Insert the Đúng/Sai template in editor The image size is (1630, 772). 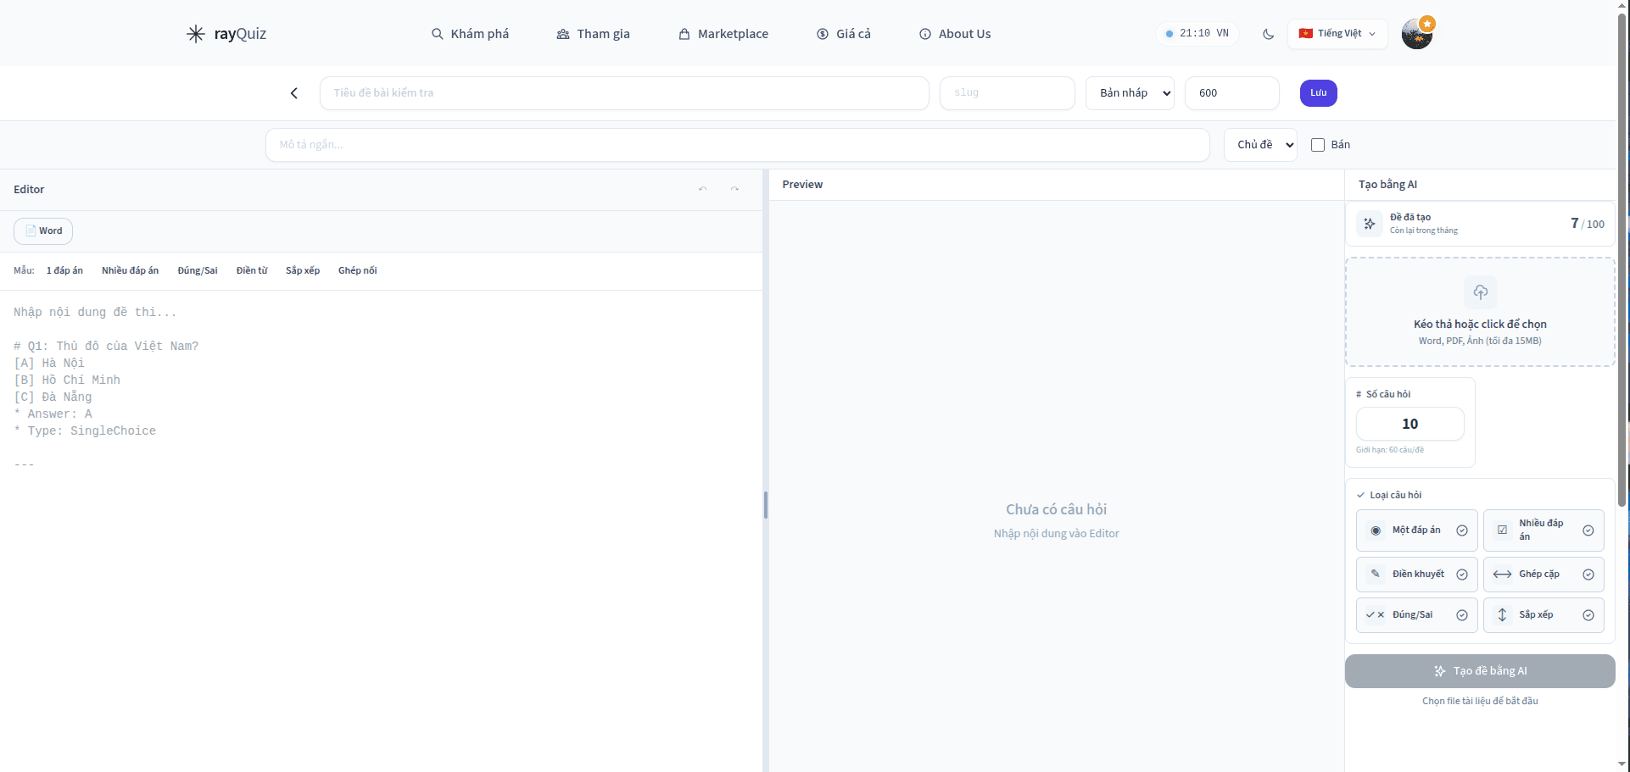point(198,270)
